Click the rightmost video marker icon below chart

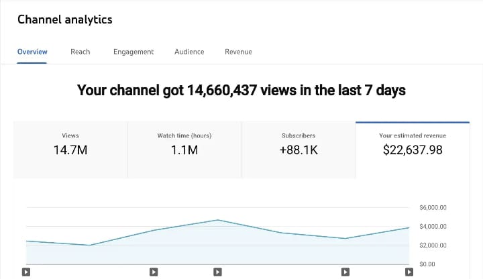pos(409,272)
